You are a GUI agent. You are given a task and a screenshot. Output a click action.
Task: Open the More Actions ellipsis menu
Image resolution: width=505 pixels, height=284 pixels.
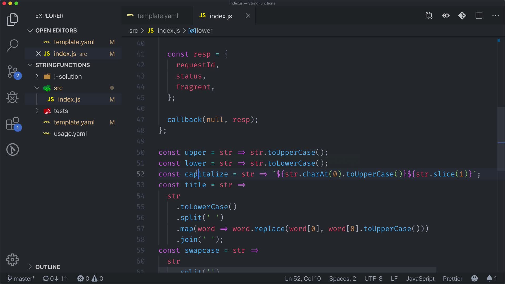click(x=496, y=16)
